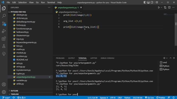Select the cmd terminal instance
Image resolution: width=177 pixels, height=99 pixels.
(163, 62)
